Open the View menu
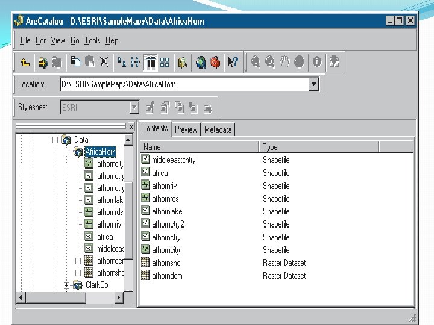The width and height of the screenshot is (434, 325). tap(58, 41)
